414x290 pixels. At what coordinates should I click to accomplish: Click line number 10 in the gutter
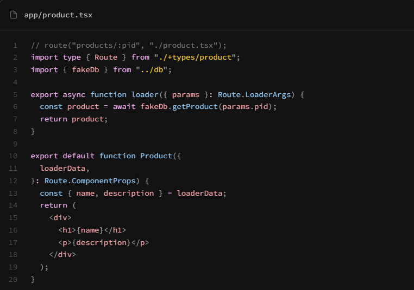point(13,156)
